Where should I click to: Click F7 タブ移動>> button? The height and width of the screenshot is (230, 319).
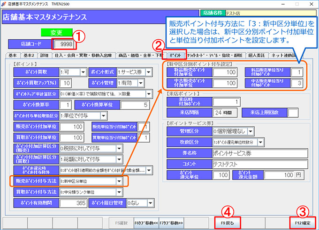click(x=171, y=223)
